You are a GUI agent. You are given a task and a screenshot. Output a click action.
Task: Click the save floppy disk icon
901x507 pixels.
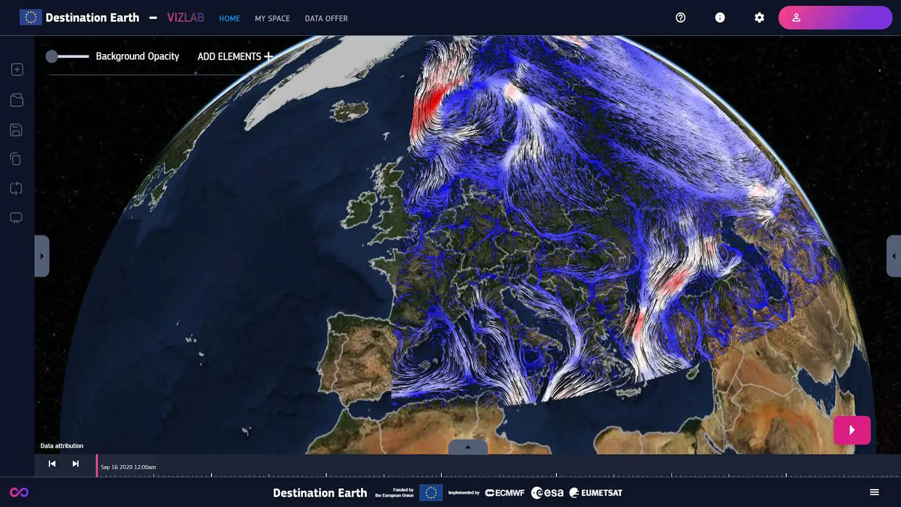point(16,130)
